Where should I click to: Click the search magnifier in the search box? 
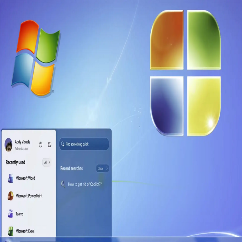click(x=62, y=144)
